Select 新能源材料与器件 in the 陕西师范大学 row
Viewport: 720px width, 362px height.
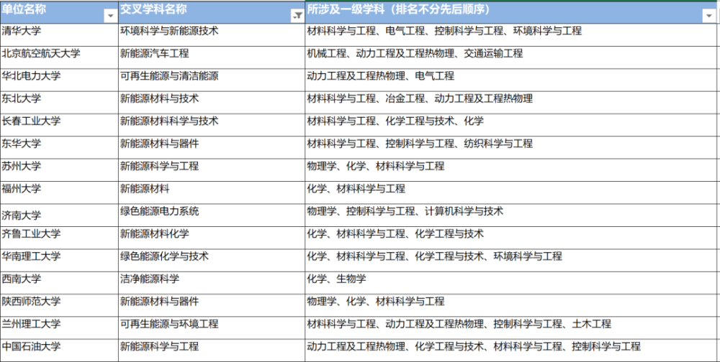pyautogui.click(x=211, y=305)
